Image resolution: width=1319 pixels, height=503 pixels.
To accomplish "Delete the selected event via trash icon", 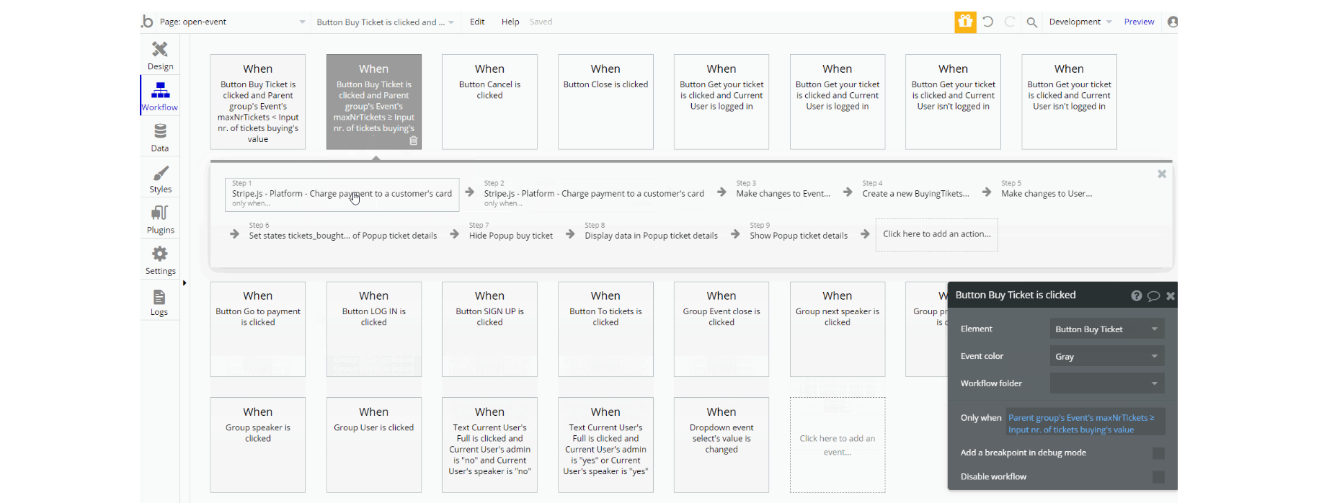I will coord(414,141).
